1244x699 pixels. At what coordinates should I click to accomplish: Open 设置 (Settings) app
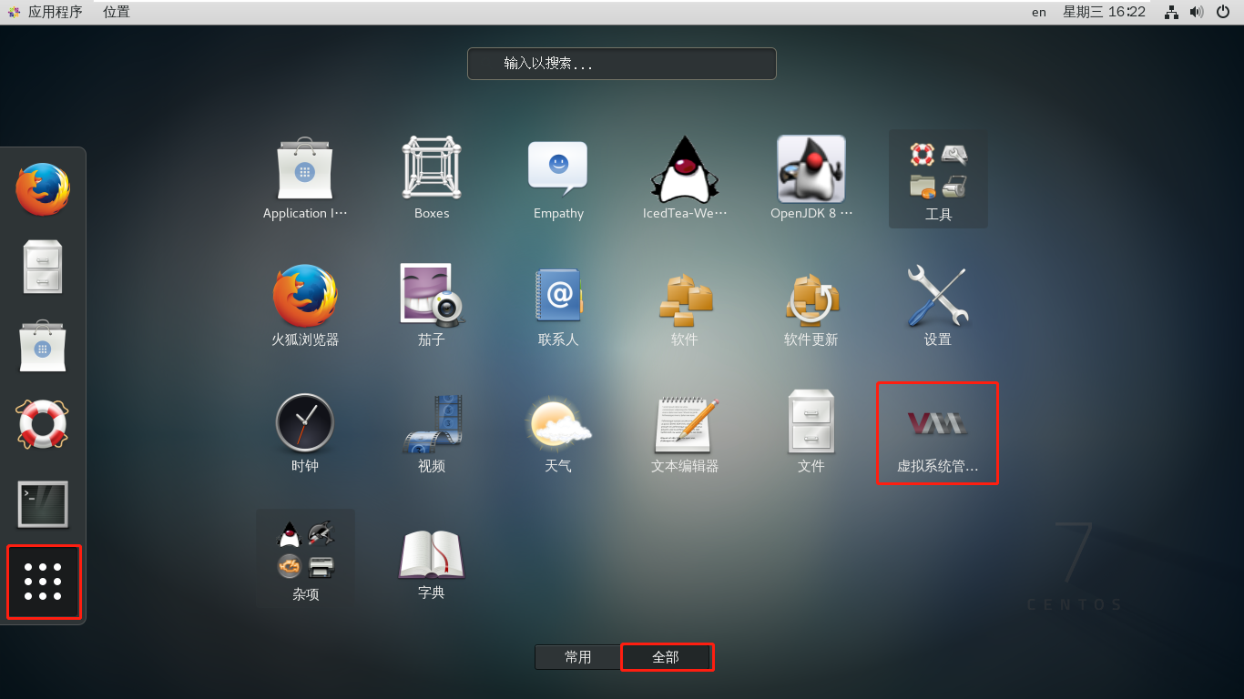click(938, 305)
